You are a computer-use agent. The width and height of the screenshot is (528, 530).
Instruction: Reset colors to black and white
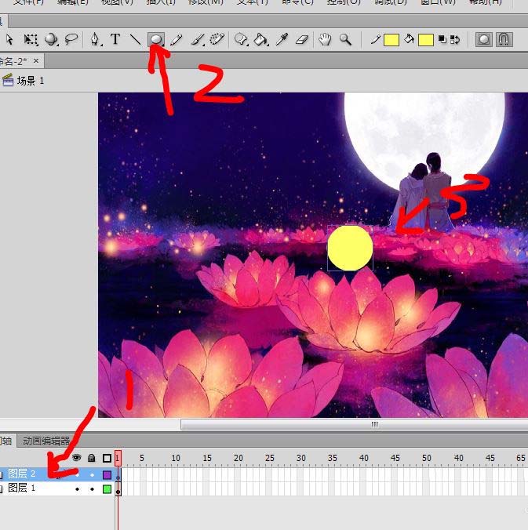pos(442,39)
